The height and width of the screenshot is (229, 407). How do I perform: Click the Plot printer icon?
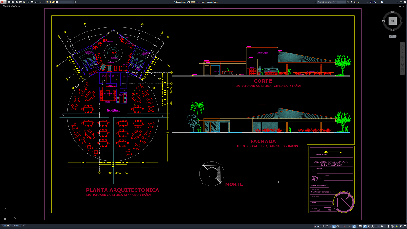[x=32, y=2]
